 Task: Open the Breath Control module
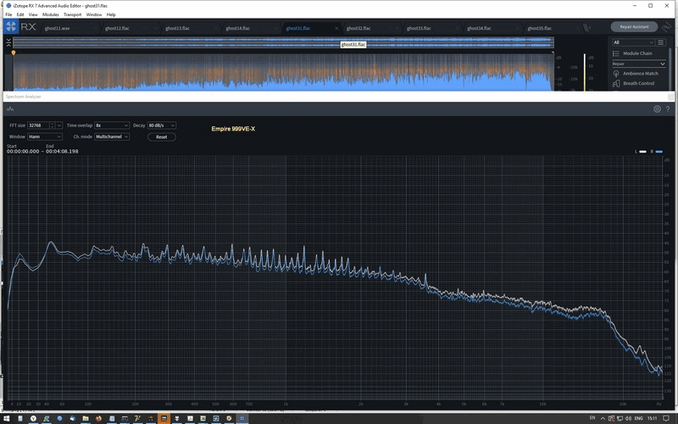tap(639, 83)
